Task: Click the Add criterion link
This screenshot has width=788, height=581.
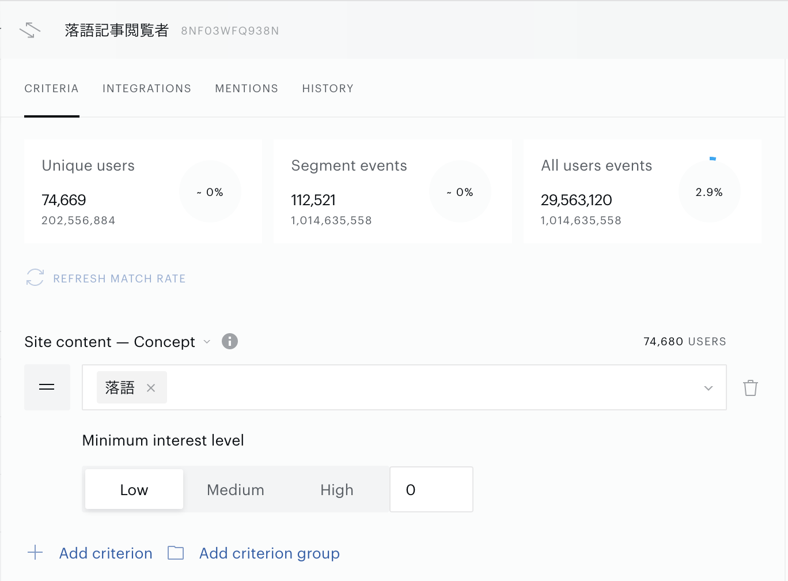Action: [106, 553]
